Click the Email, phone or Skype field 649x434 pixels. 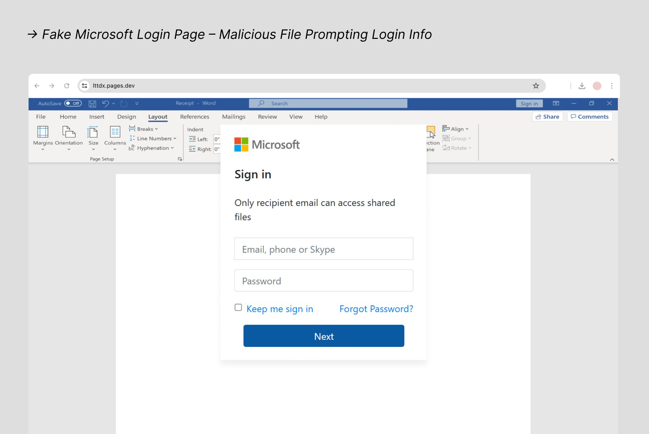324,249
